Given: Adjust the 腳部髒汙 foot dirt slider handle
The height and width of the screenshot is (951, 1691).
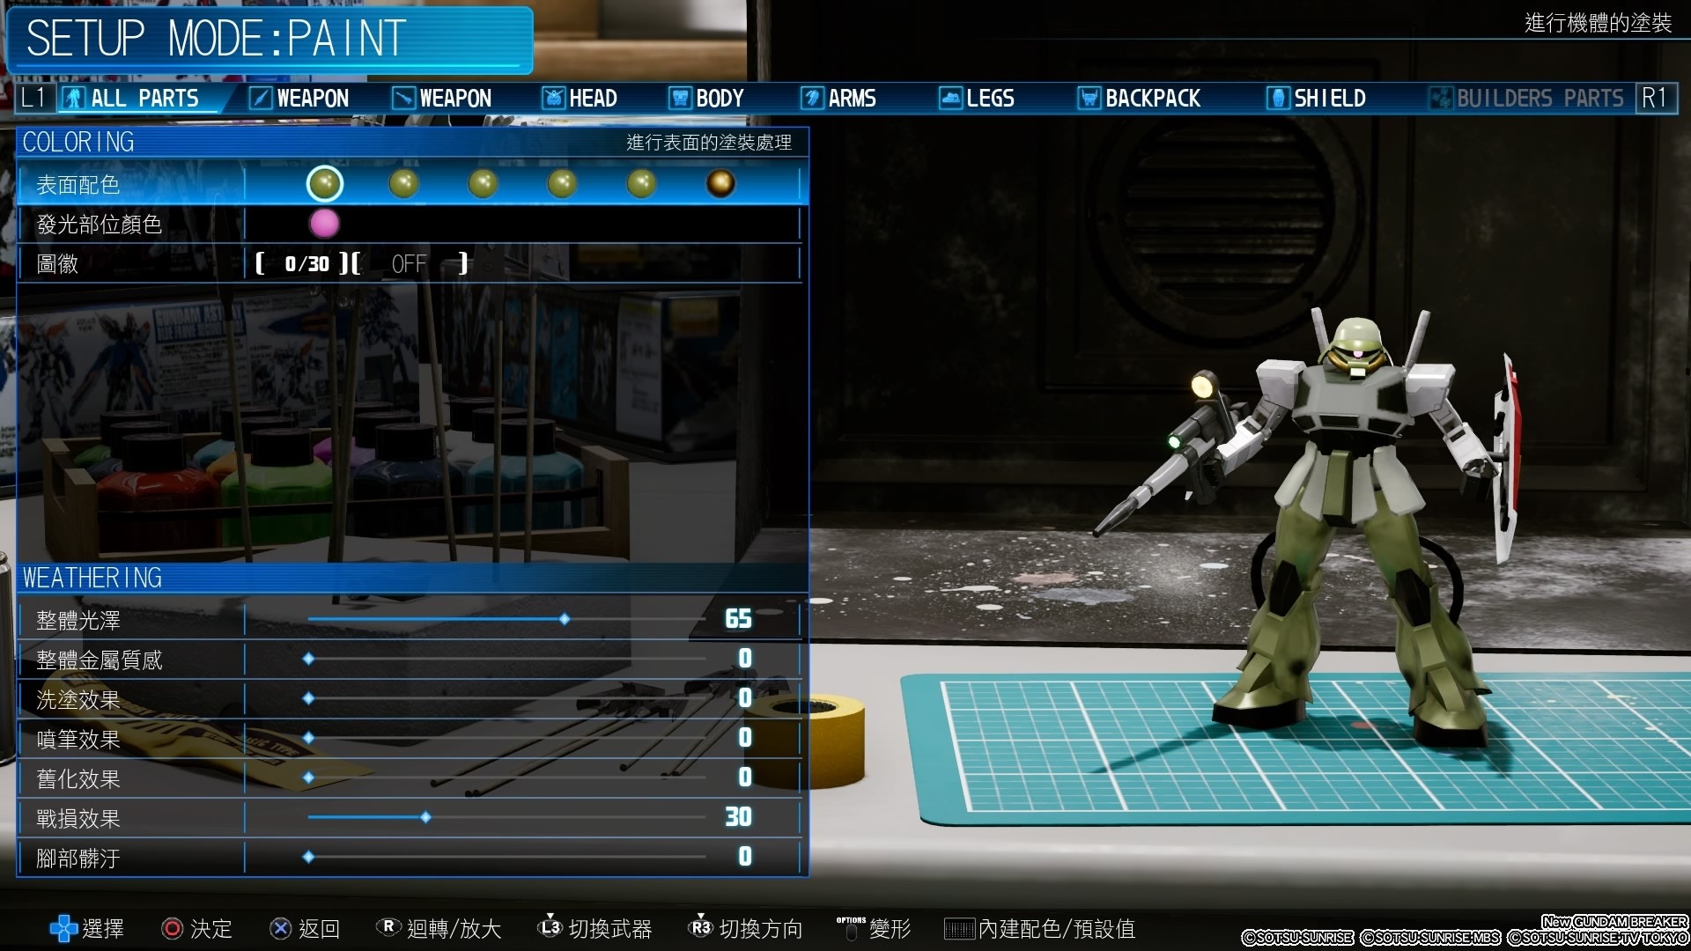Looking at the screenshot, I should (x=308, y=857).
